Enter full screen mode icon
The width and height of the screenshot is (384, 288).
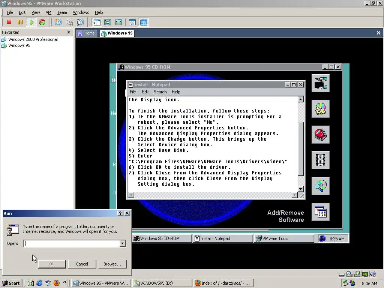click(x=108, y=22)
